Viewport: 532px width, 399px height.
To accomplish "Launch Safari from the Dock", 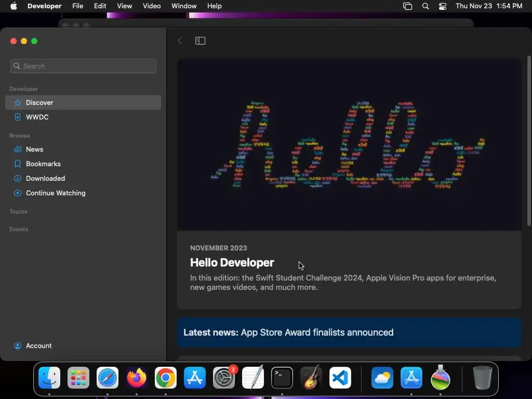I will (108, 378).
